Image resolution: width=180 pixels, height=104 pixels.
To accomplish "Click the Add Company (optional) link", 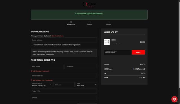I will (41, 71).
